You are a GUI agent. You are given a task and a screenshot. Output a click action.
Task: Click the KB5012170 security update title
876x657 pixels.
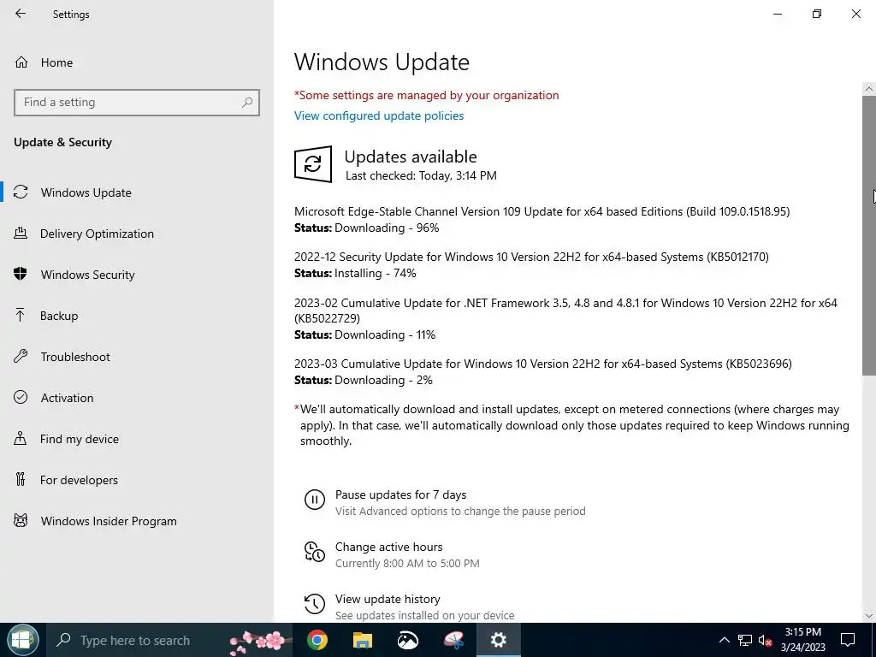[531, 257]
